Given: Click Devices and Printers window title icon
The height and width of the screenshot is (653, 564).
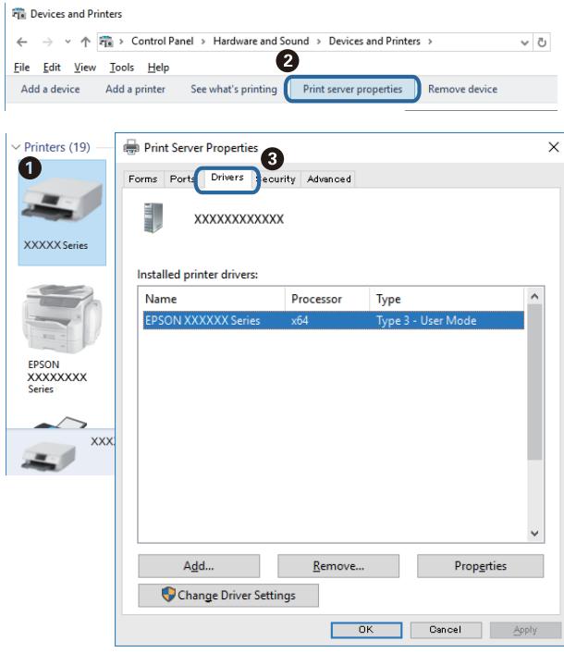Looking at the screenshot, I should pos(18,14).
